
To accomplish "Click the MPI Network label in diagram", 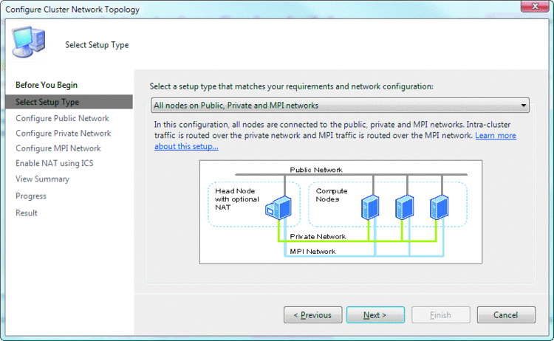I will (x=312, y=252).
